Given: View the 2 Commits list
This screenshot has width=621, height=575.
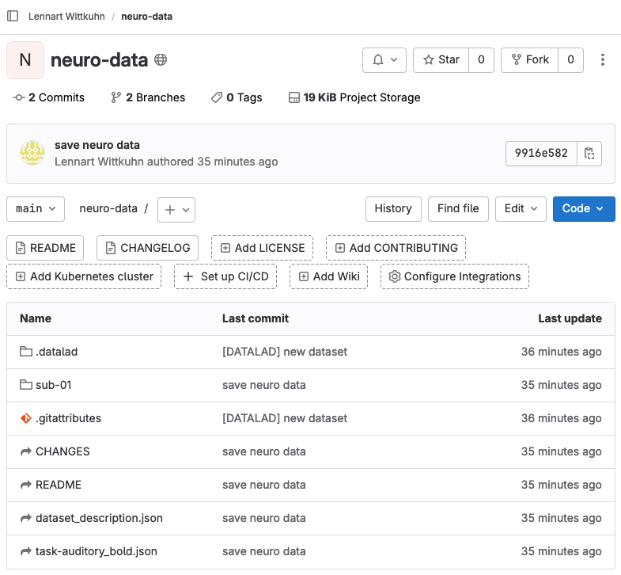Looking at the screenshot, I should point(49,97).
